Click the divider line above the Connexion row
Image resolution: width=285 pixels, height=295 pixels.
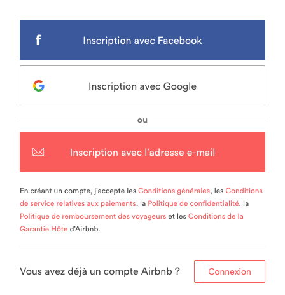point(142,247)
